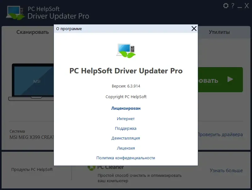Click the Версия: 6.3.914 text

[x=126, y=86]
